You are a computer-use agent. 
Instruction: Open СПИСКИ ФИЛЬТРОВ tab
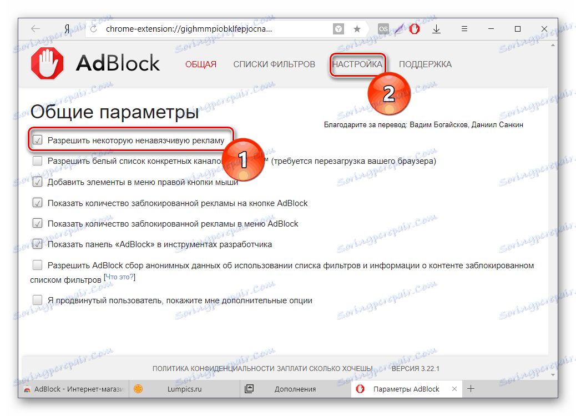[274, 64]
